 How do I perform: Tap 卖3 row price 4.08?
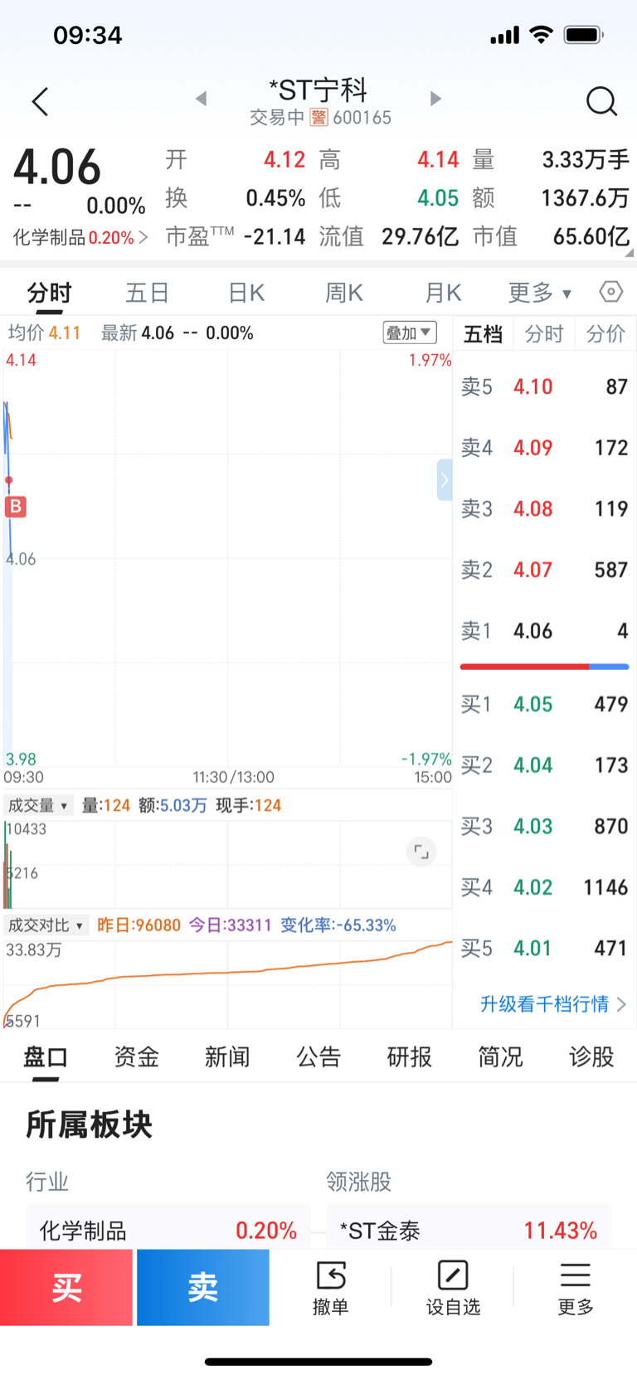(532, 508)
